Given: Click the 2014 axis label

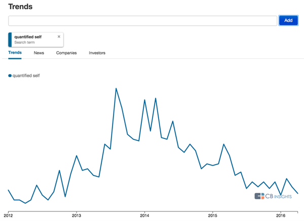Looking at the screenshot, I should click(x=144, y=215).
